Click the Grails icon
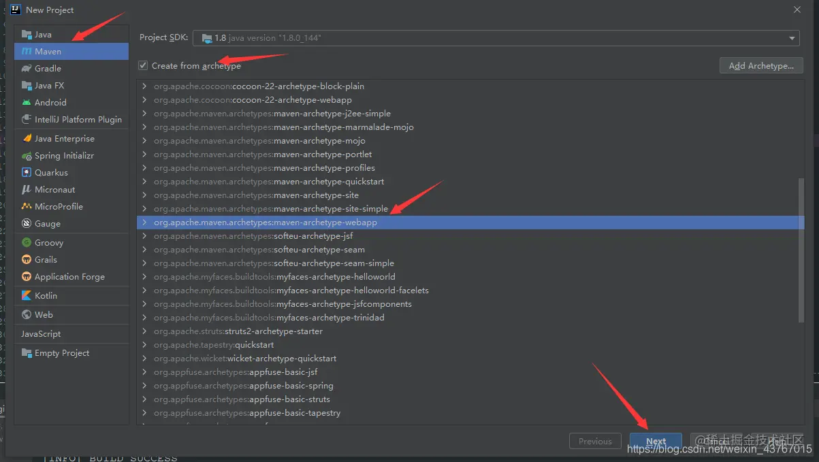 pyautogui.click(x=27, y=260)
